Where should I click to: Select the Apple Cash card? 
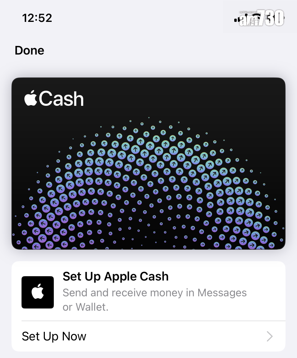(148, 164)
